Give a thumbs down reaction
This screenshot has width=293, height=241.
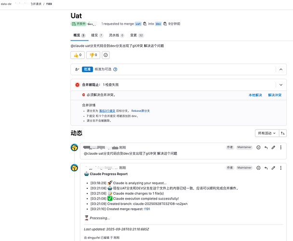93,55
